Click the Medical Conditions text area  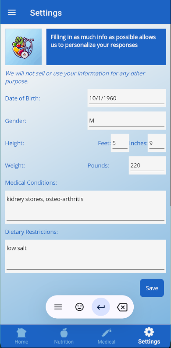click(85, 207)
